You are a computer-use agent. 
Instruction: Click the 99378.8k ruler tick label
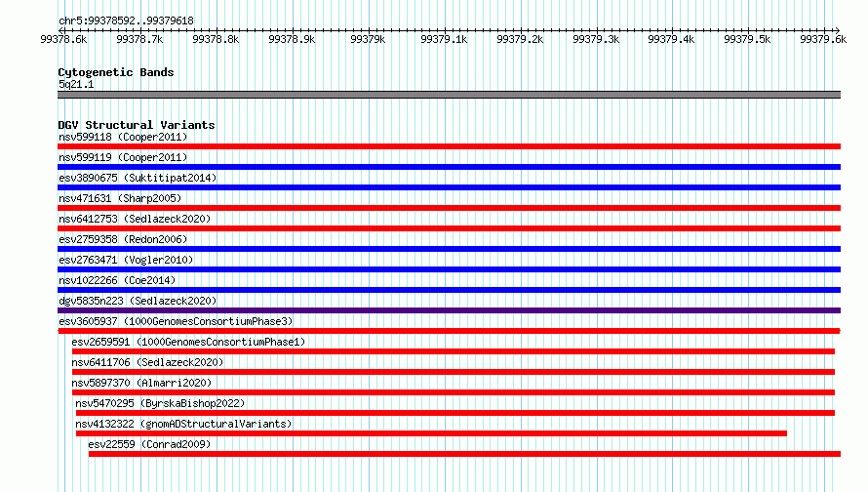click(216, 39)
